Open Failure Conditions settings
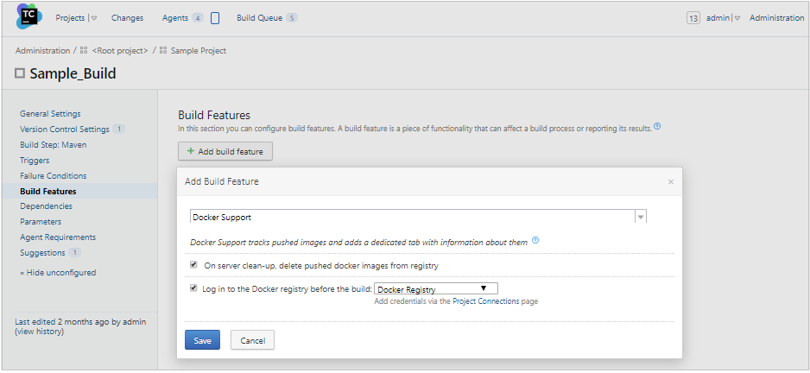The height and width of the screenshot is (373, 810). (54, 175)
